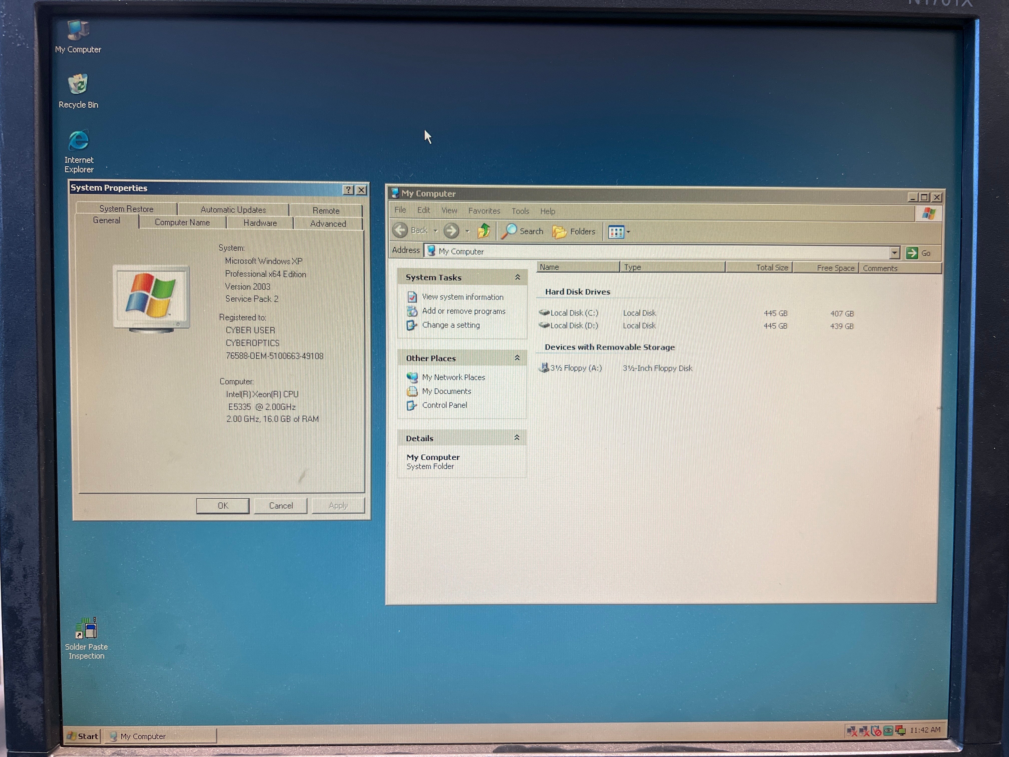Click the Total Size column header
1009x757 pixels.
click(x=759, y=267)
